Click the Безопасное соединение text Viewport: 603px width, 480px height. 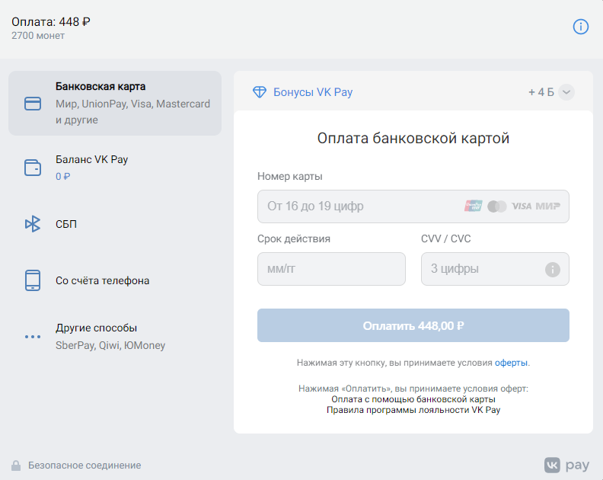click(85, 466)
